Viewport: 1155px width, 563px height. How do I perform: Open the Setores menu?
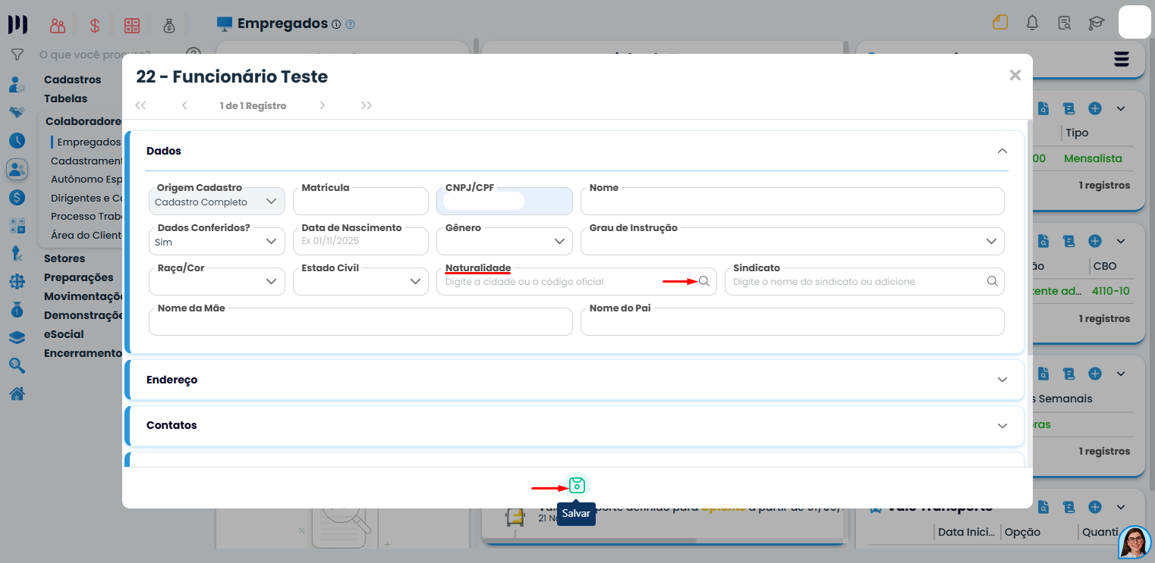click(65, 258)
